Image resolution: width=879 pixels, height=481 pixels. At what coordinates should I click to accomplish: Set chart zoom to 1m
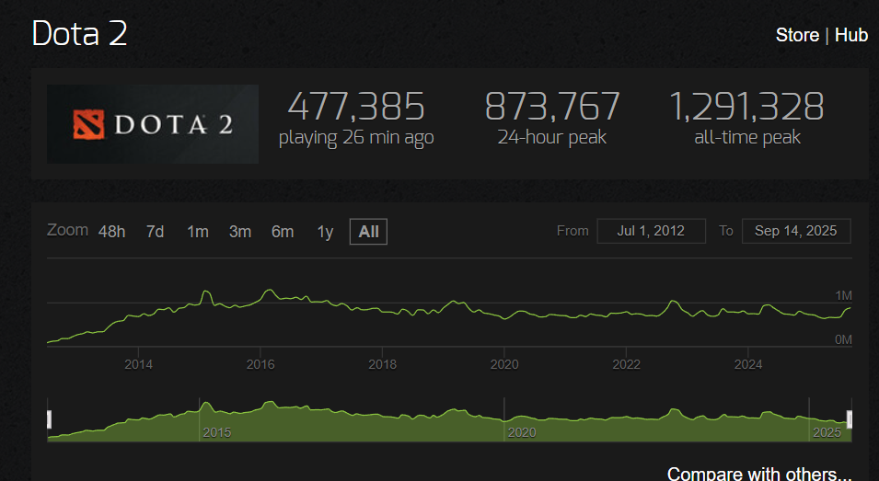[197, 231]
